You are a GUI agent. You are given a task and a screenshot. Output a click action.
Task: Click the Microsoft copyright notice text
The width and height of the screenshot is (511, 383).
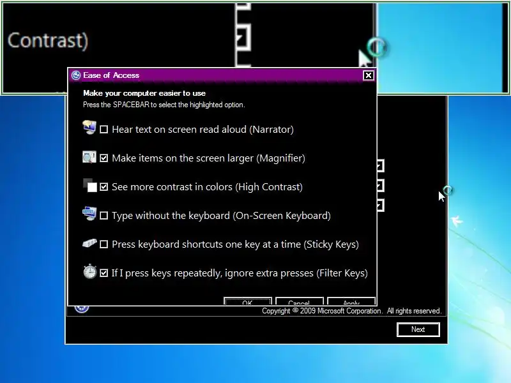352,311
